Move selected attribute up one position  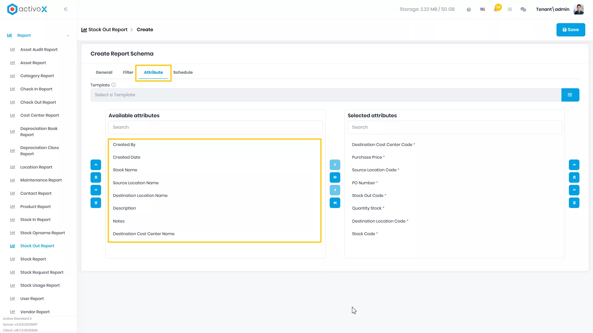click(x=574, y=165)
